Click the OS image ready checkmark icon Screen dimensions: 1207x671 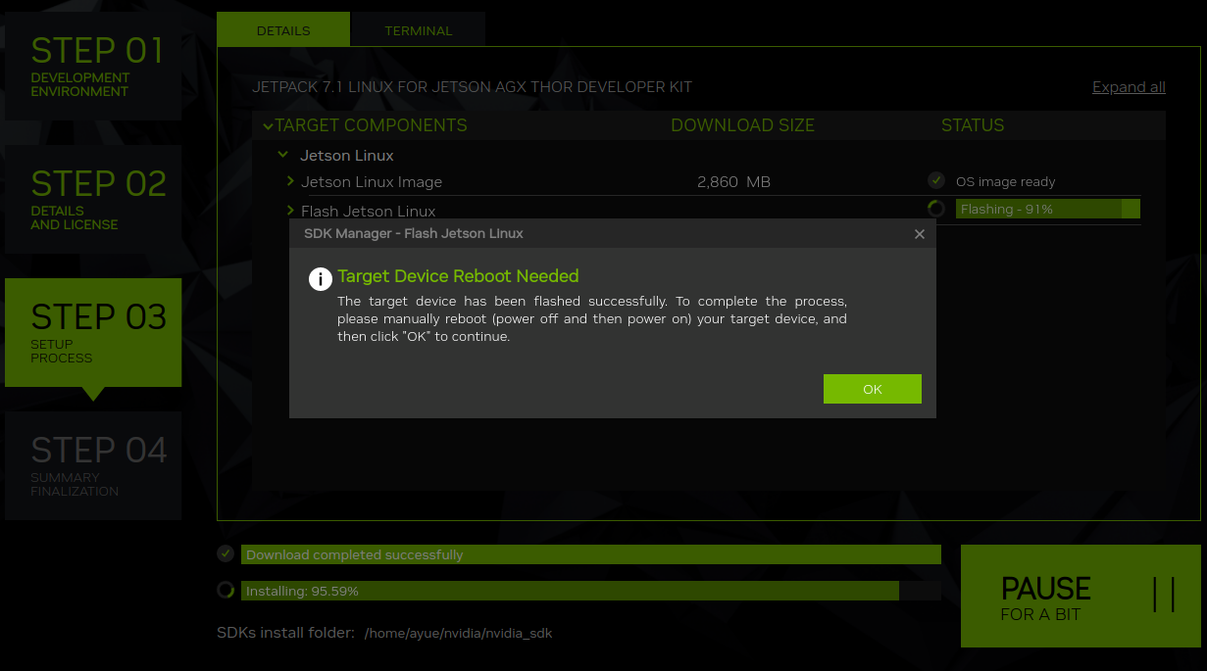936,180
